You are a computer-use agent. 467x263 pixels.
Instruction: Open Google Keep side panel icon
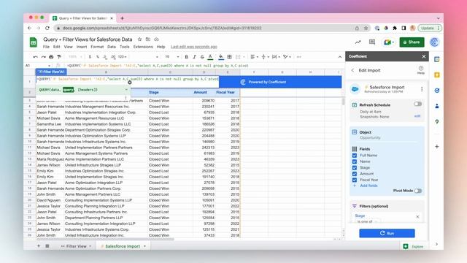click(437, 75)
